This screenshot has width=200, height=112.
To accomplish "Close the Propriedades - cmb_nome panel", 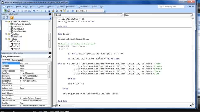I will tap(50, 53).
